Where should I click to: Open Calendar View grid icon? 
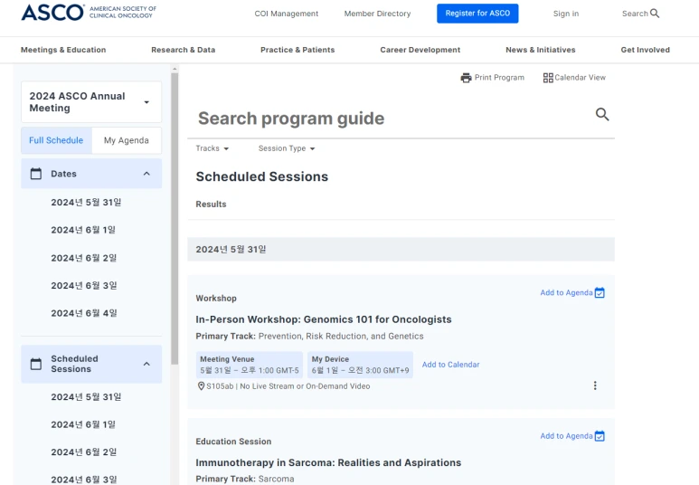(548, 78)
